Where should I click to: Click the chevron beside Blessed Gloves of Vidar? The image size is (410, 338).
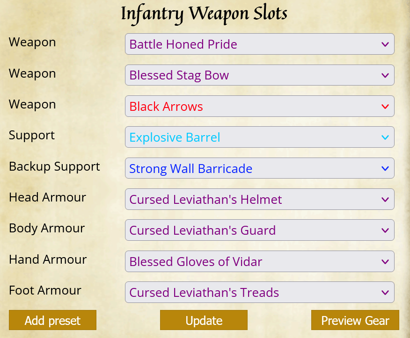click(385, 262)
